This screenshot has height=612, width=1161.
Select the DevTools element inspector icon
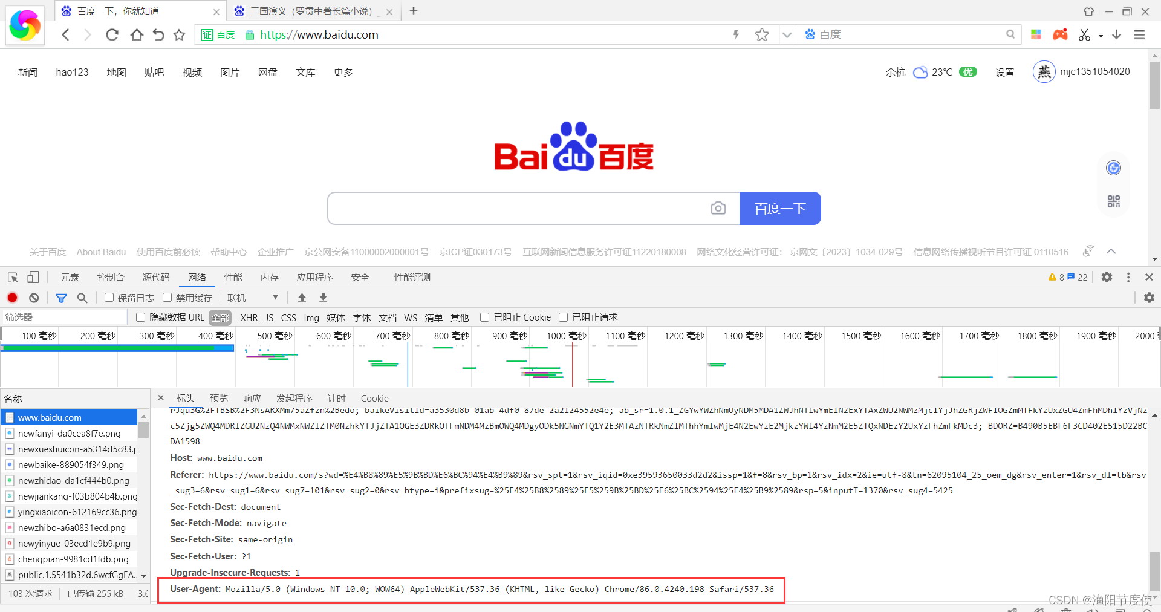click(13, 277)
